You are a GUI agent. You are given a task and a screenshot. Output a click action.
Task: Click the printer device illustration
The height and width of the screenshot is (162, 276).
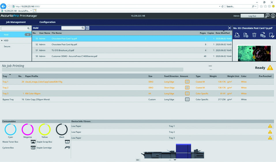tap(173, 151)
